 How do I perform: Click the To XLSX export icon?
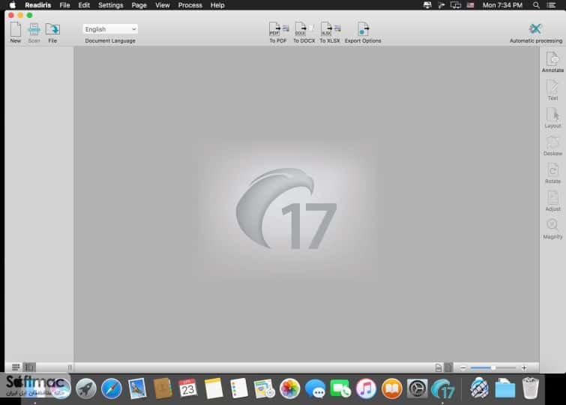[x=326, y=29]
